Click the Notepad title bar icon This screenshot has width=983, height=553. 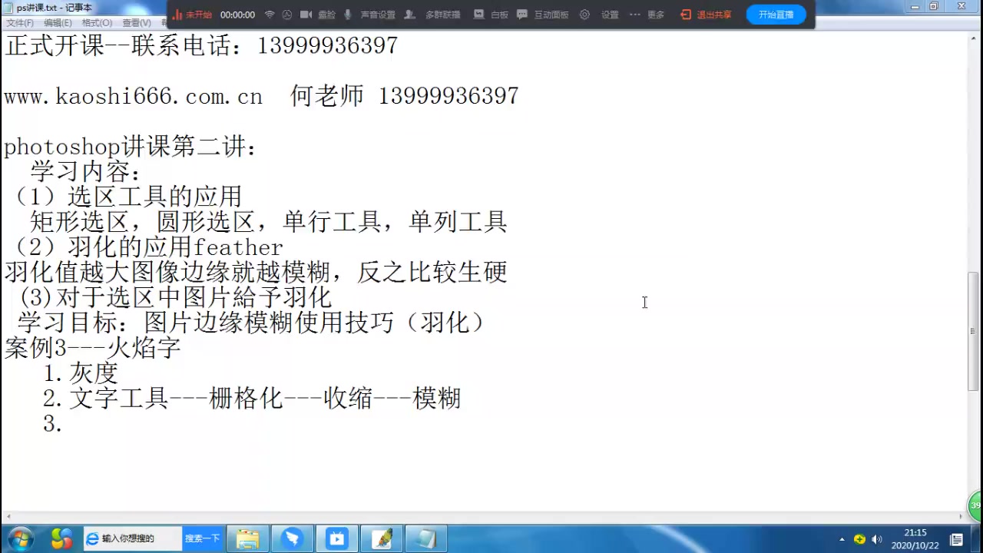(x=8, y=8)
